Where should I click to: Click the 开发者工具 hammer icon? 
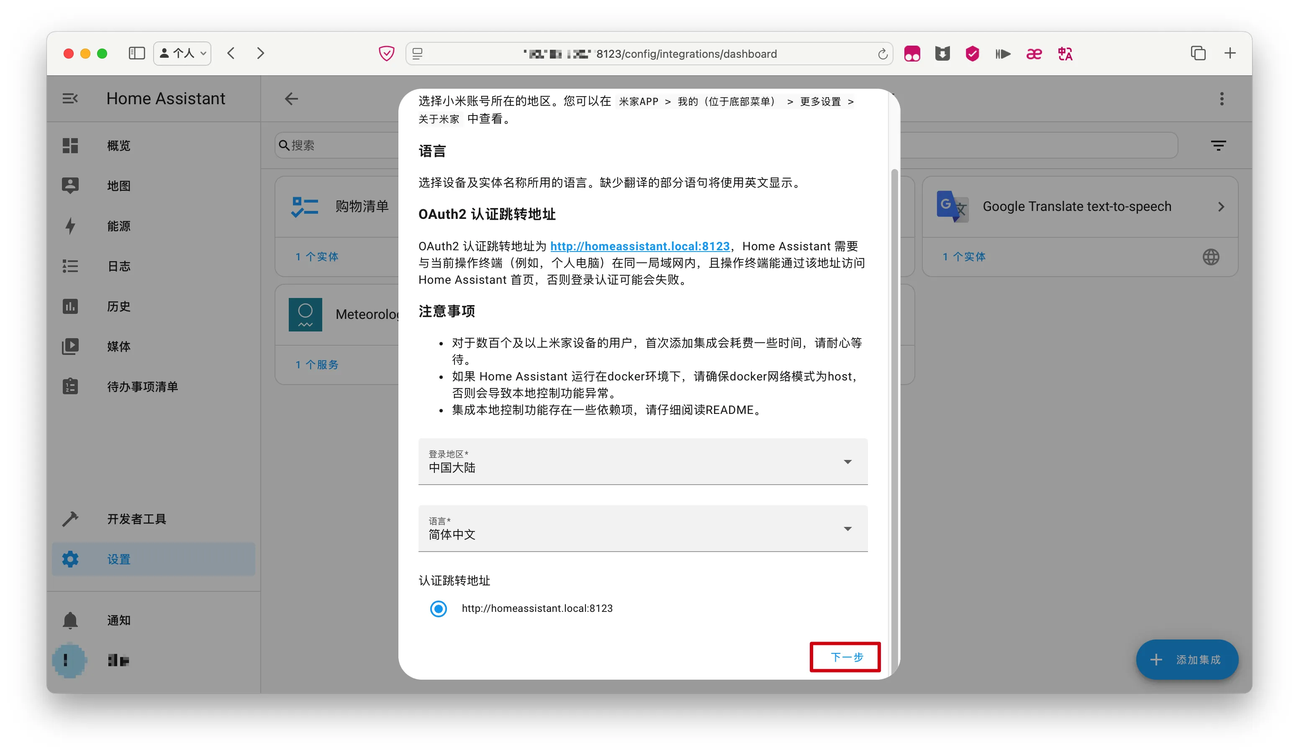coord(70,519)
